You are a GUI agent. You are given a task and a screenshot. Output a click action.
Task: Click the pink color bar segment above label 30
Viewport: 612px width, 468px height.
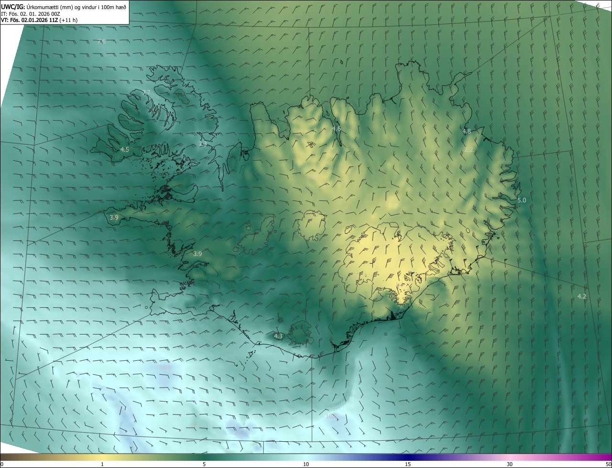point(510,457)
